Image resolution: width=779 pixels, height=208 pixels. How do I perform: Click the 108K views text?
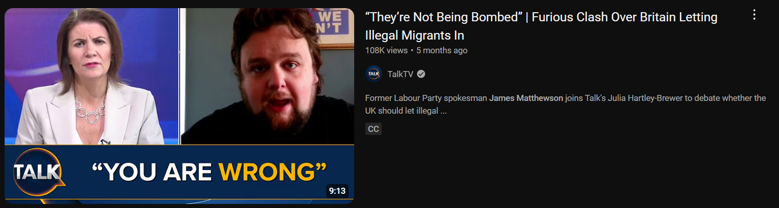[386, 50]
